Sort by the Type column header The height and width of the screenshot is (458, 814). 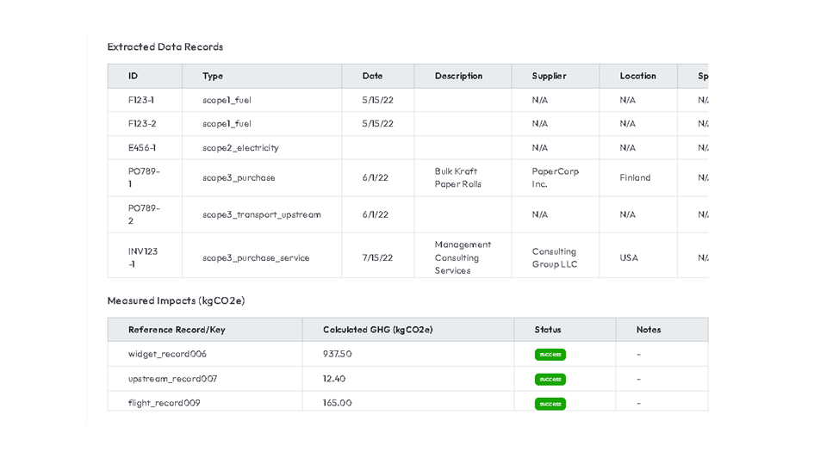pos(213,76)
